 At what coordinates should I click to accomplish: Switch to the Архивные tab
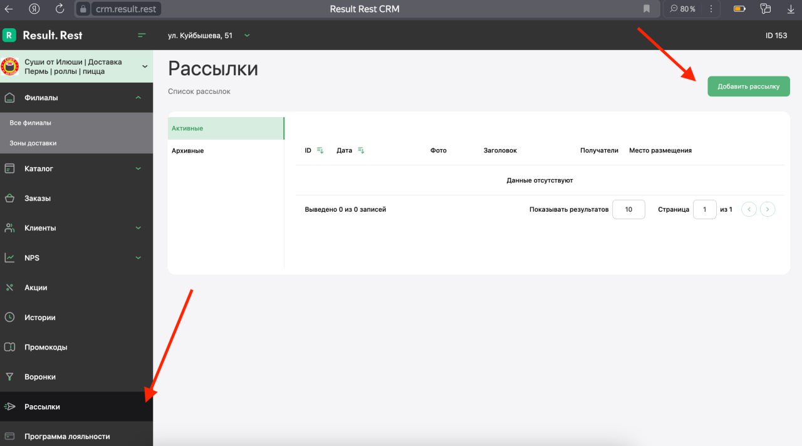click(x=188, y=151)
